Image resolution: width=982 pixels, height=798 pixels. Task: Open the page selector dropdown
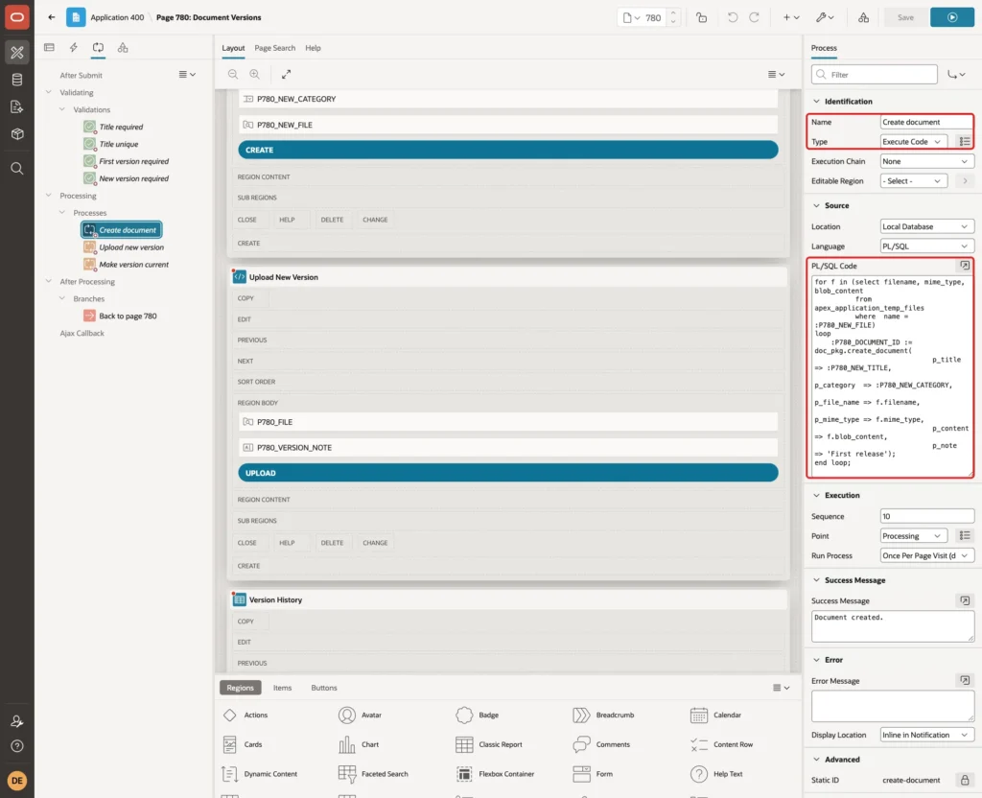tap(631, 17)
